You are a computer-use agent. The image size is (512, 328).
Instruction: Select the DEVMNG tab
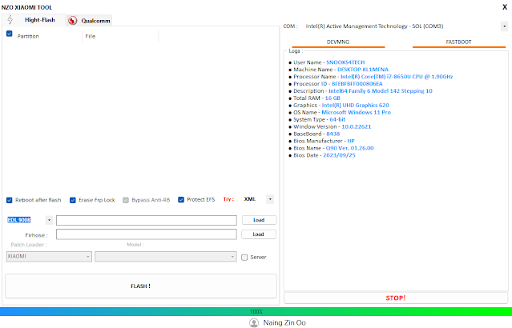338,42
